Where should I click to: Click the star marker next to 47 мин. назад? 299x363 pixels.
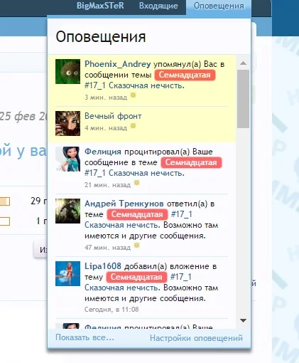point(136,245)
